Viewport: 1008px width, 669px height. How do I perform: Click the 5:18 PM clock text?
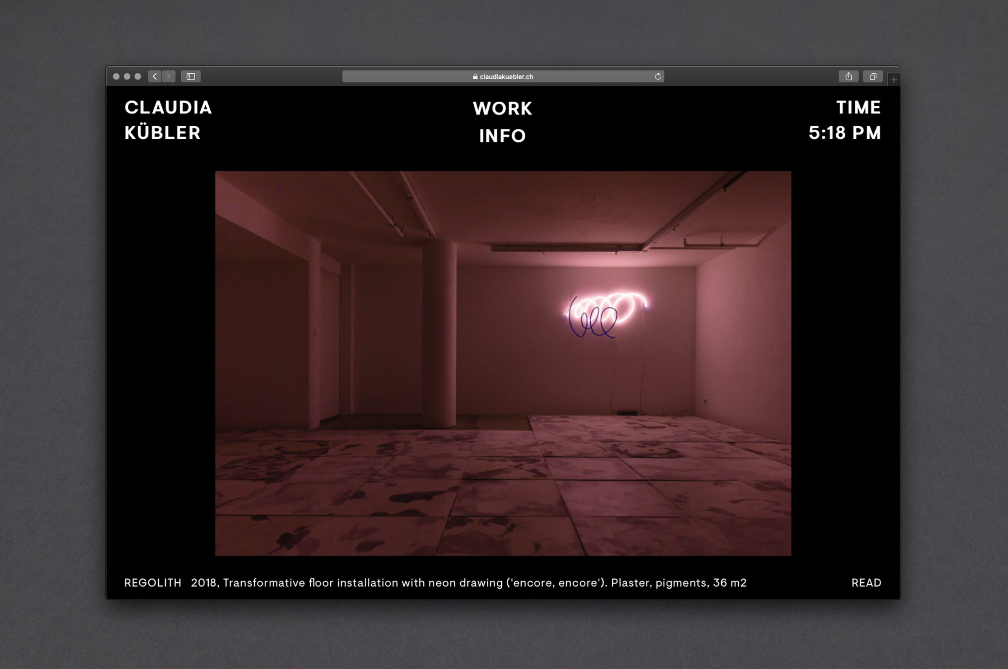pyautogui.click(x=844, y=133)
